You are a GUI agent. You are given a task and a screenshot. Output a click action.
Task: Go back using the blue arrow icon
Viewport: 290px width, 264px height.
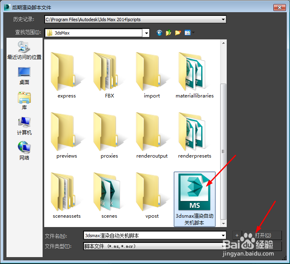pos(159,33)
